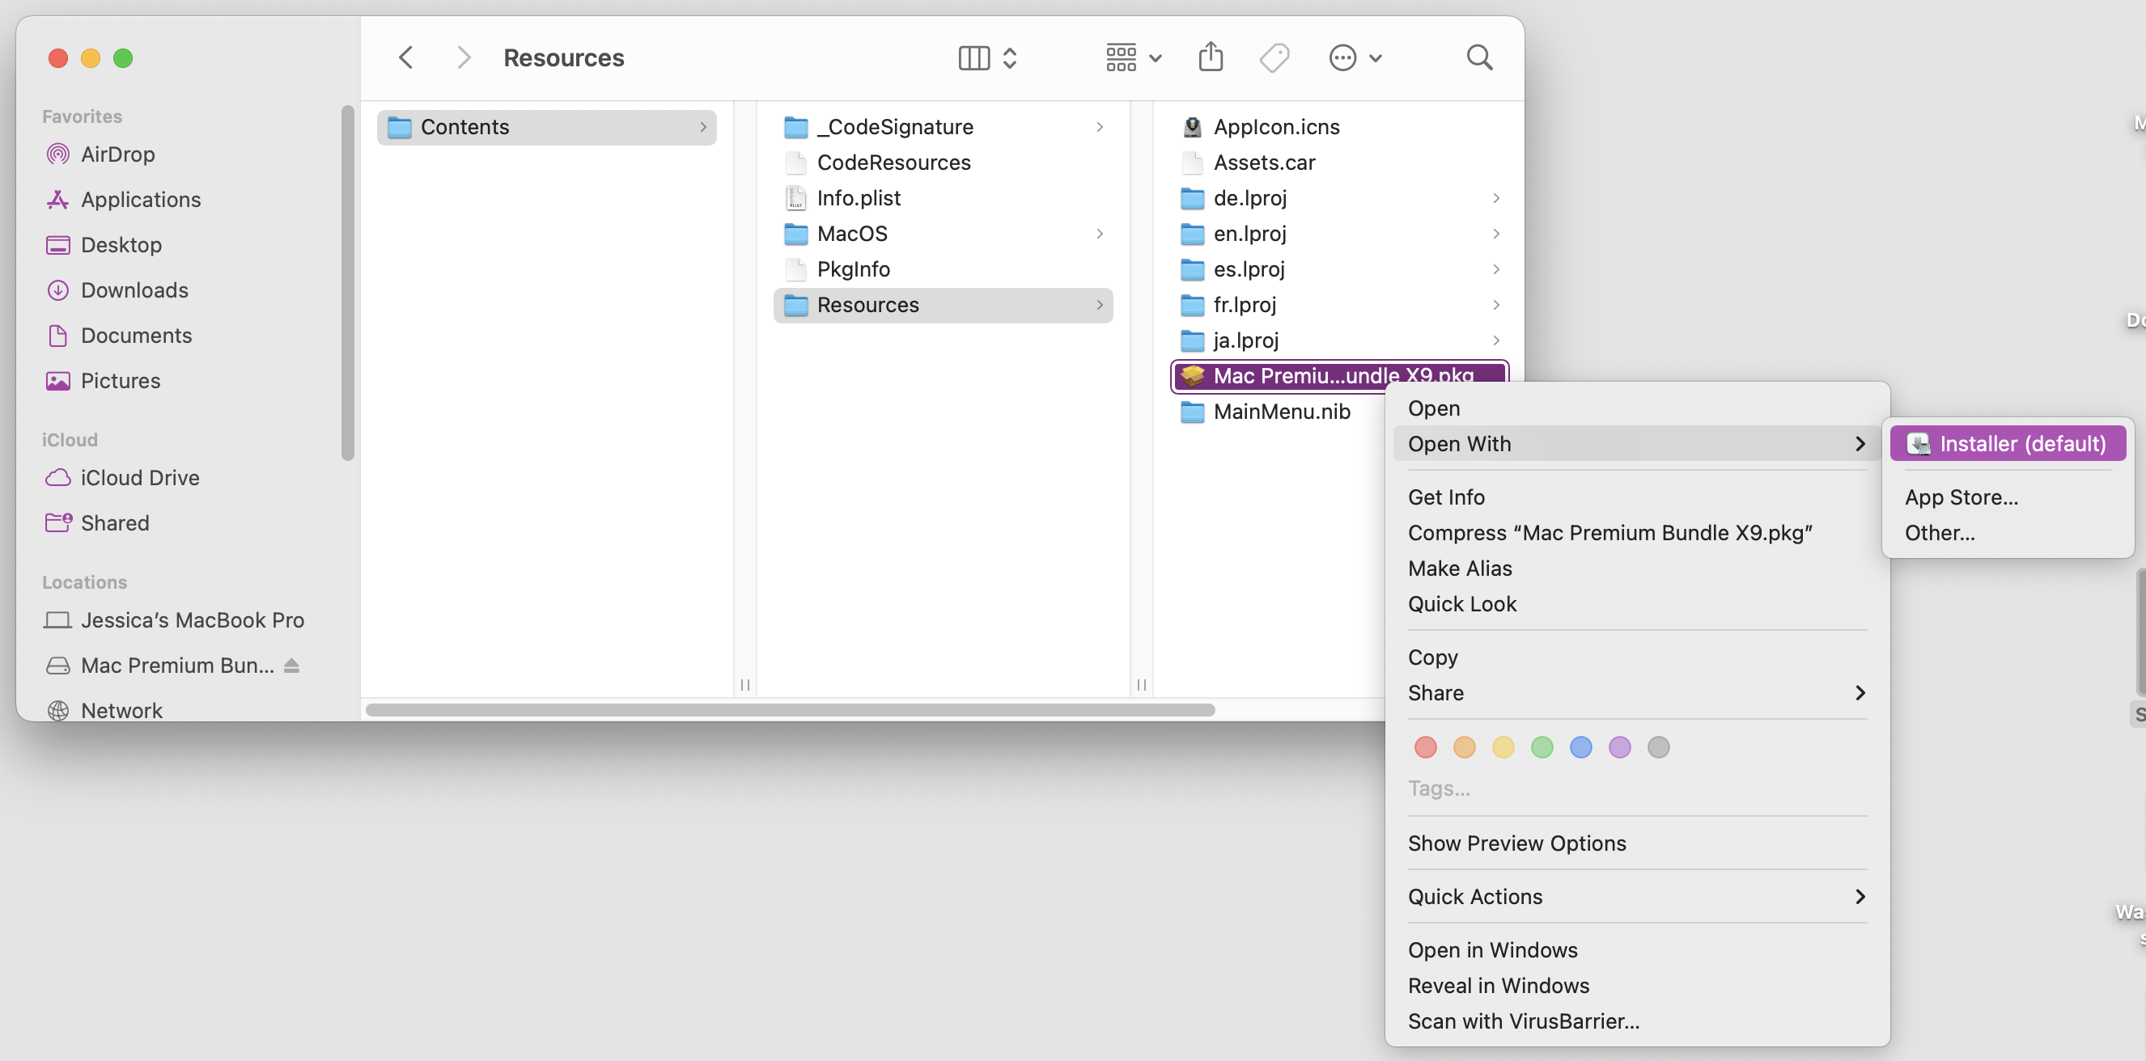Select the Info.plist file
The height and width of the screenshot is (1061, 2146).
943,198
